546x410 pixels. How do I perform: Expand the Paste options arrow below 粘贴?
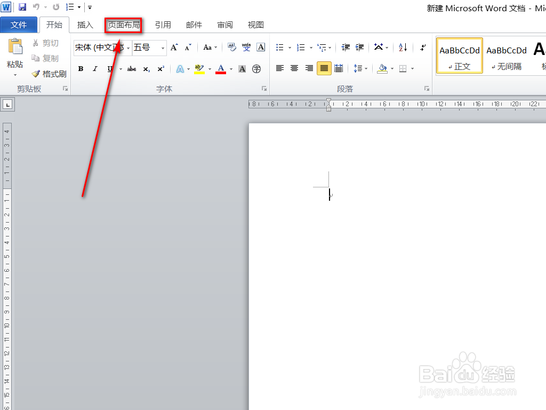pos(15,75)
